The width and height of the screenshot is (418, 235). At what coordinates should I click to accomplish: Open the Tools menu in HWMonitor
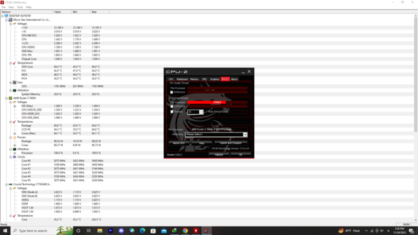[20, 7]
